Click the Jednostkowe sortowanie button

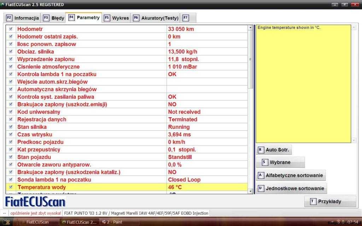[292, 189]
